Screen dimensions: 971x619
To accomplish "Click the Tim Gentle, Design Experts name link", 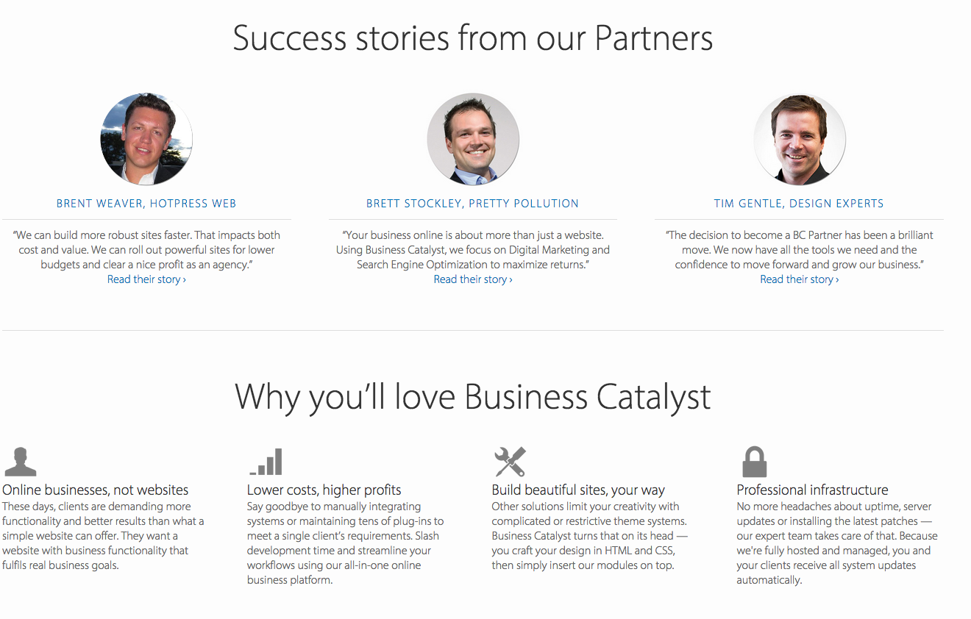I will pyautogui.click(x=799, y=204).
